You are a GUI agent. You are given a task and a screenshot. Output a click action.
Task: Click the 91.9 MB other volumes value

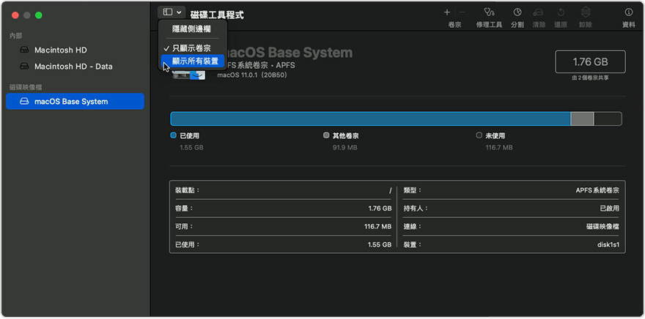tap(344, 147)
